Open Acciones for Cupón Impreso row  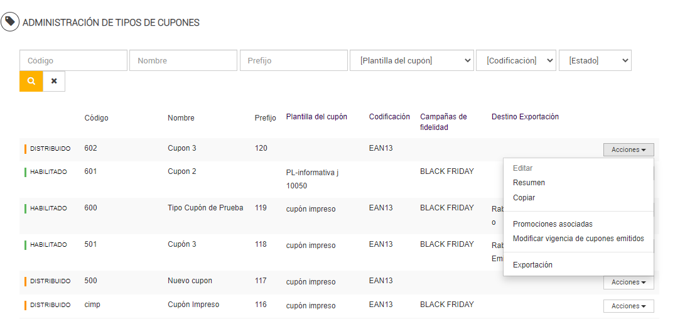(x=629, y=306)
